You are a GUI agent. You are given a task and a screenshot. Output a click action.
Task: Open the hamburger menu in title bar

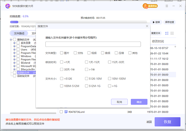click(x=167, y=6)
